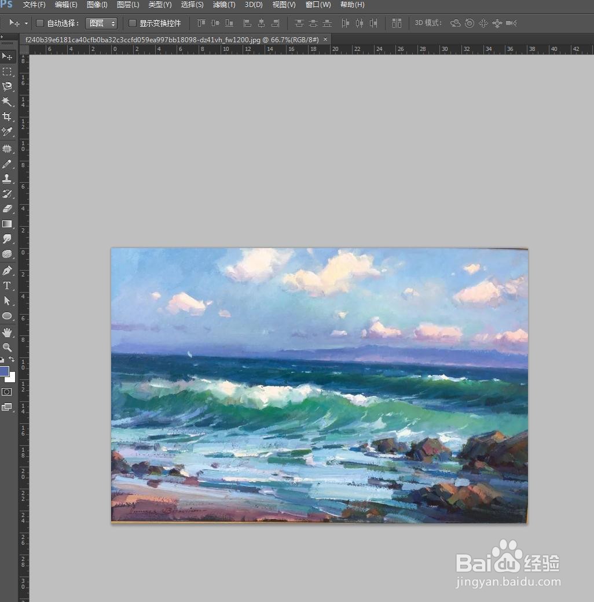Select the Ellipse shape tool

(7, 316)
